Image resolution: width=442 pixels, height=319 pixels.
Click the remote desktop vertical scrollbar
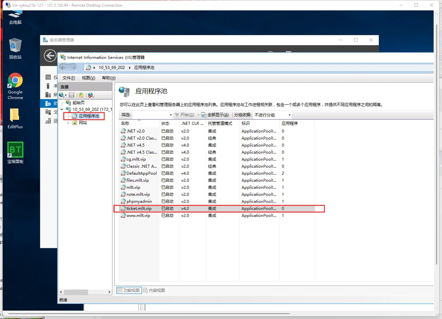(x=437, y=144)
